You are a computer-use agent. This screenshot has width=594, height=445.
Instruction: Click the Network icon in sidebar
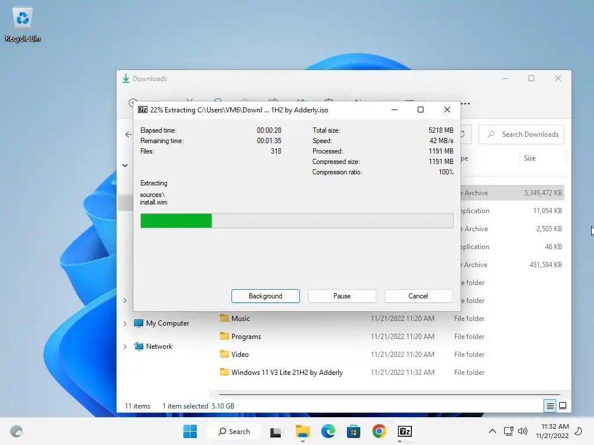coord(139,346)
